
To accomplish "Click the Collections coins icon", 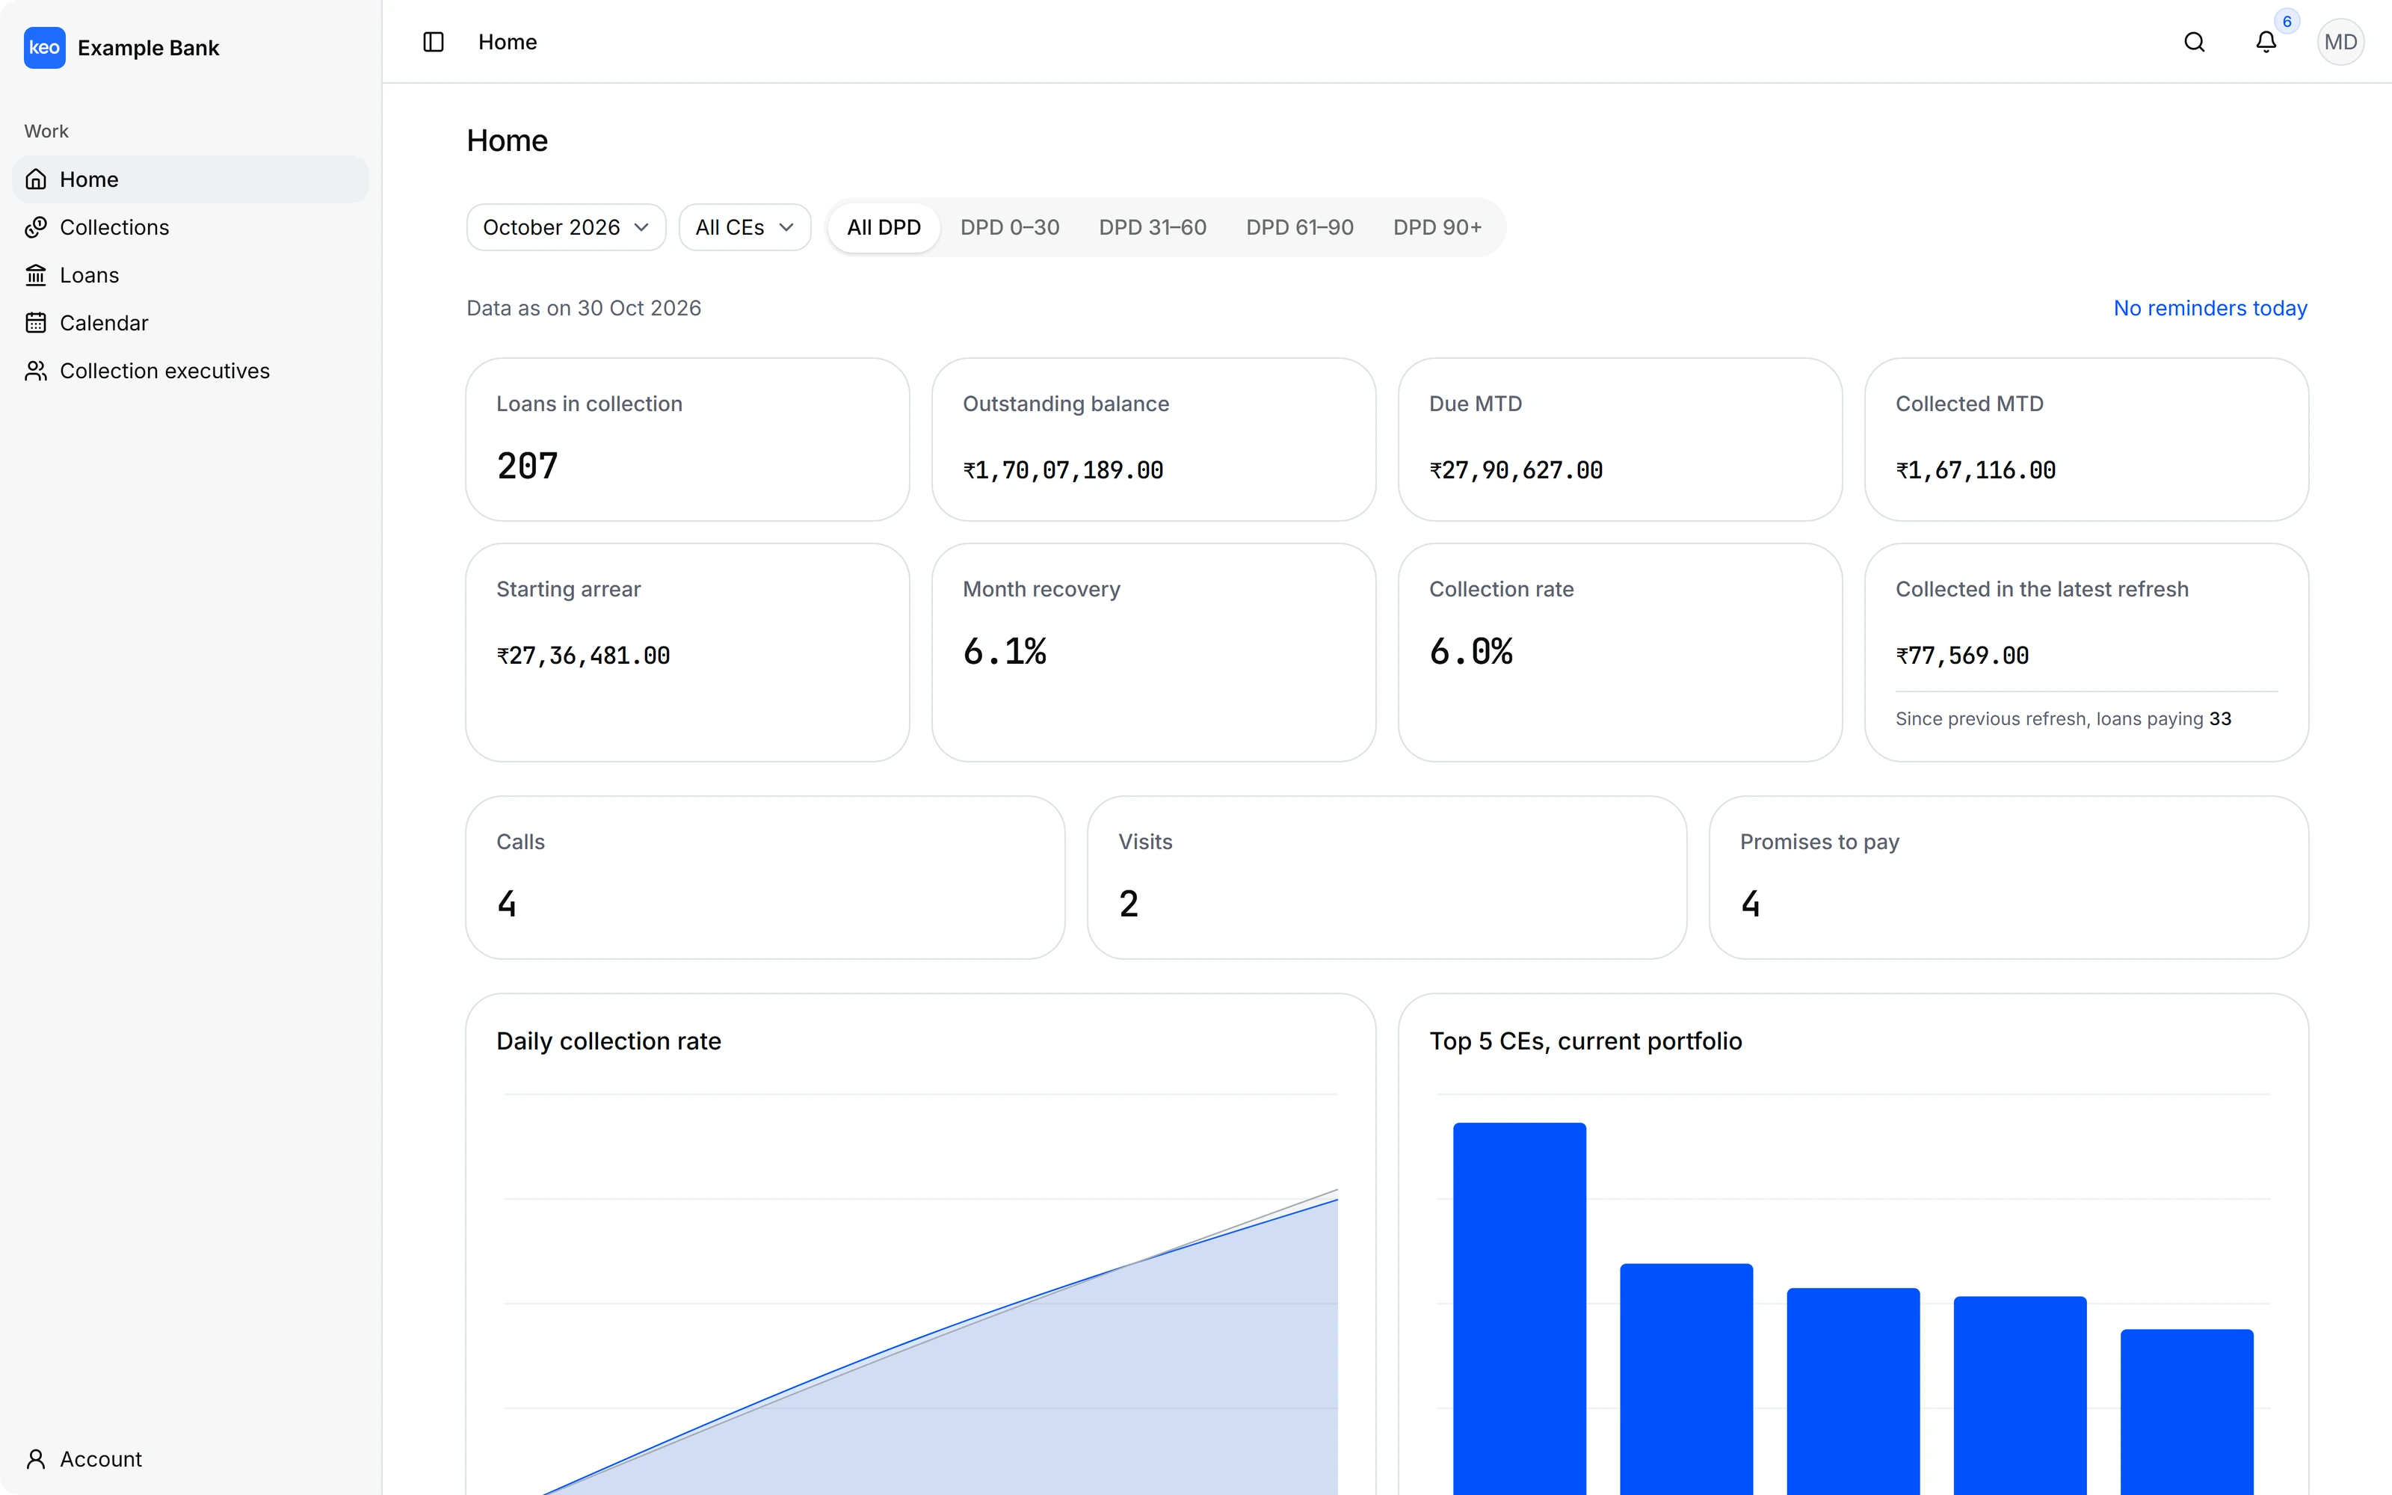I will (x=36, y=227).
